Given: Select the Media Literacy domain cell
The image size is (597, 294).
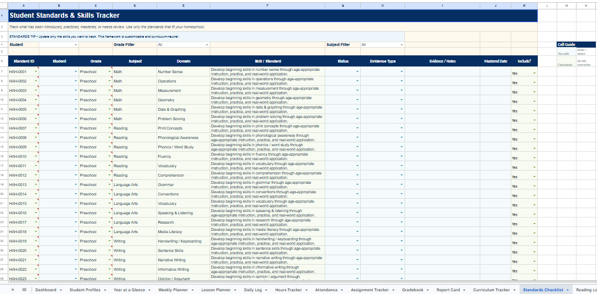Looking at the screenshot, I should coord(183,231).
